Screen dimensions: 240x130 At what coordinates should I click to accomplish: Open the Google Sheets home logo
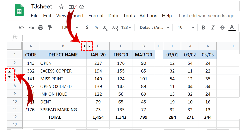point(19,10)
